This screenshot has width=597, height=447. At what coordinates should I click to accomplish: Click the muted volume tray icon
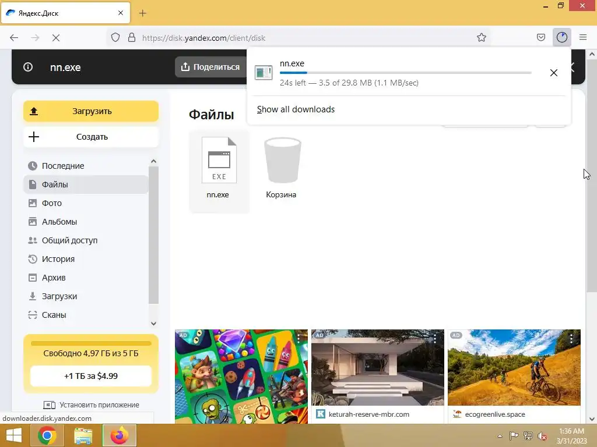tap(542, 436)
